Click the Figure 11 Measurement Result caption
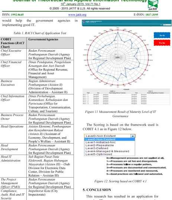This screenshot has height=200, width=172. click(120, 114)
